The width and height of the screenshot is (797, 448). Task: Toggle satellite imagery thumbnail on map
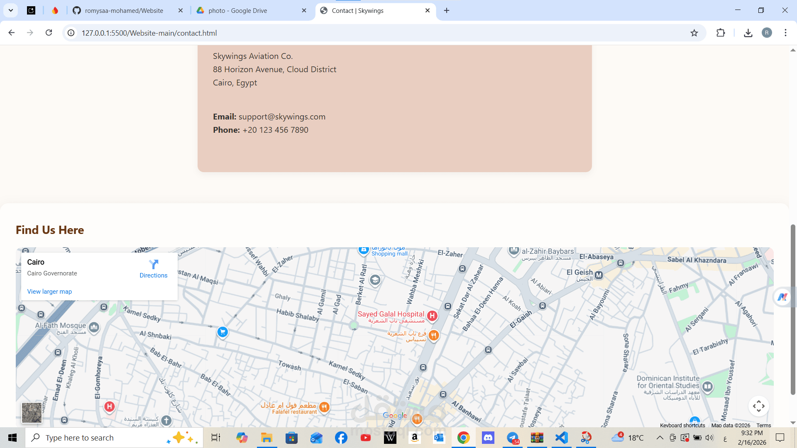(x=32, y=412)
